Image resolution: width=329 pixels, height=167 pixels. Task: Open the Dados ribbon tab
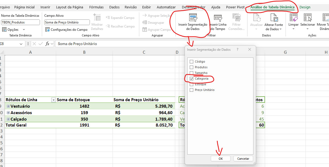[114, 7]
